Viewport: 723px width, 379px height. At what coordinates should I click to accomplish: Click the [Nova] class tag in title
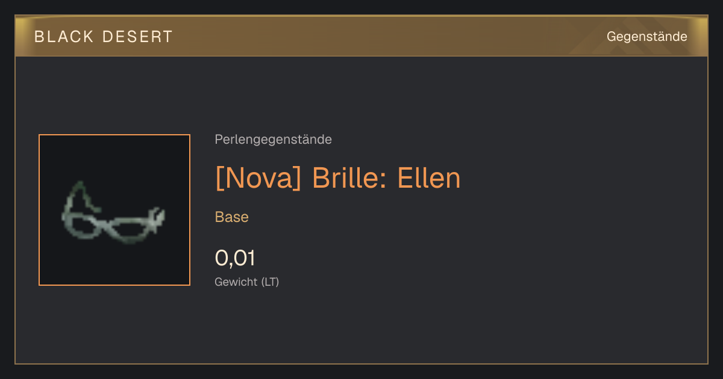click(258, 178)
